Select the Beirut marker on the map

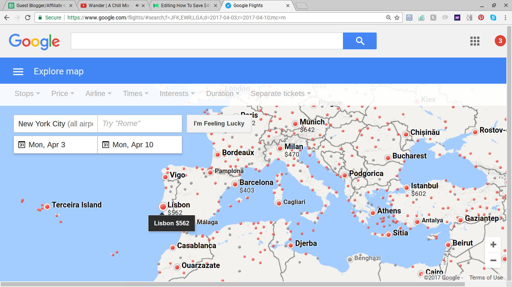(x=448, y=245)
